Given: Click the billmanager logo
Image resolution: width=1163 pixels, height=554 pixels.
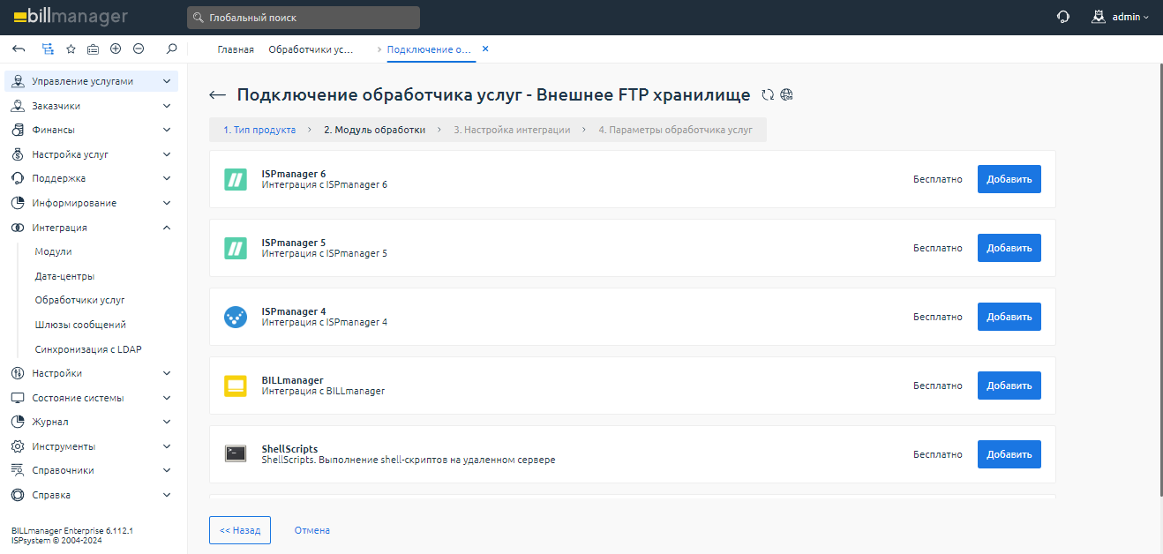Looking at the screenshot, I should tap(71, 17).
